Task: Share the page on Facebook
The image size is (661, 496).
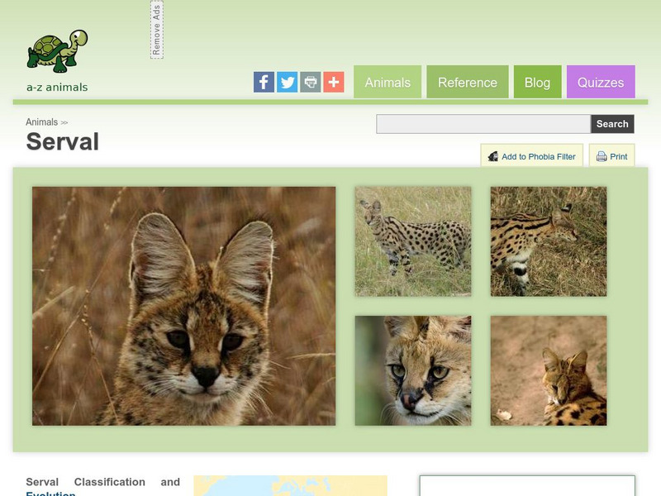Action: click(264, 81)
